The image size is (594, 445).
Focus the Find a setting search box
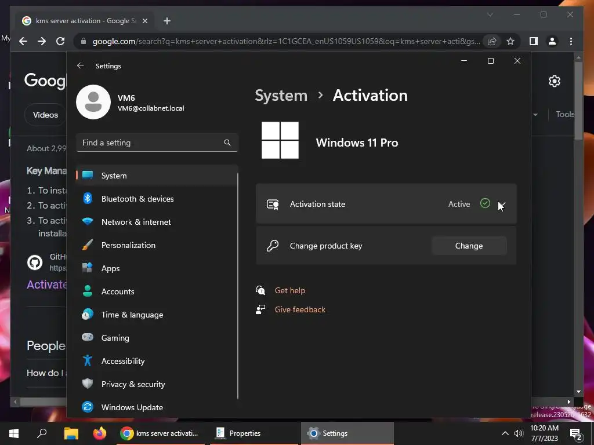coord(157,143)
